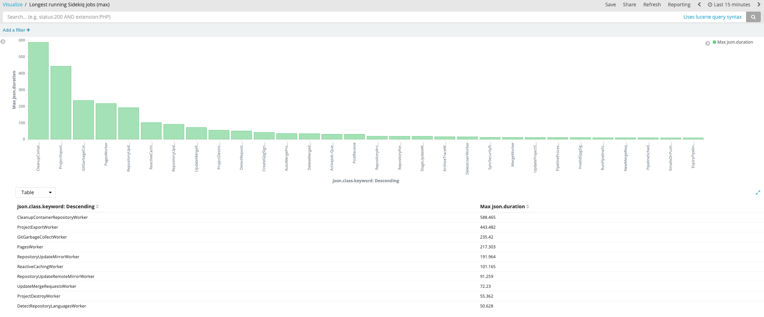Click the Max json.duration legend color dot
Viewport: 764px width, 317px height.
pyautogui.click(x=714, y=42)
